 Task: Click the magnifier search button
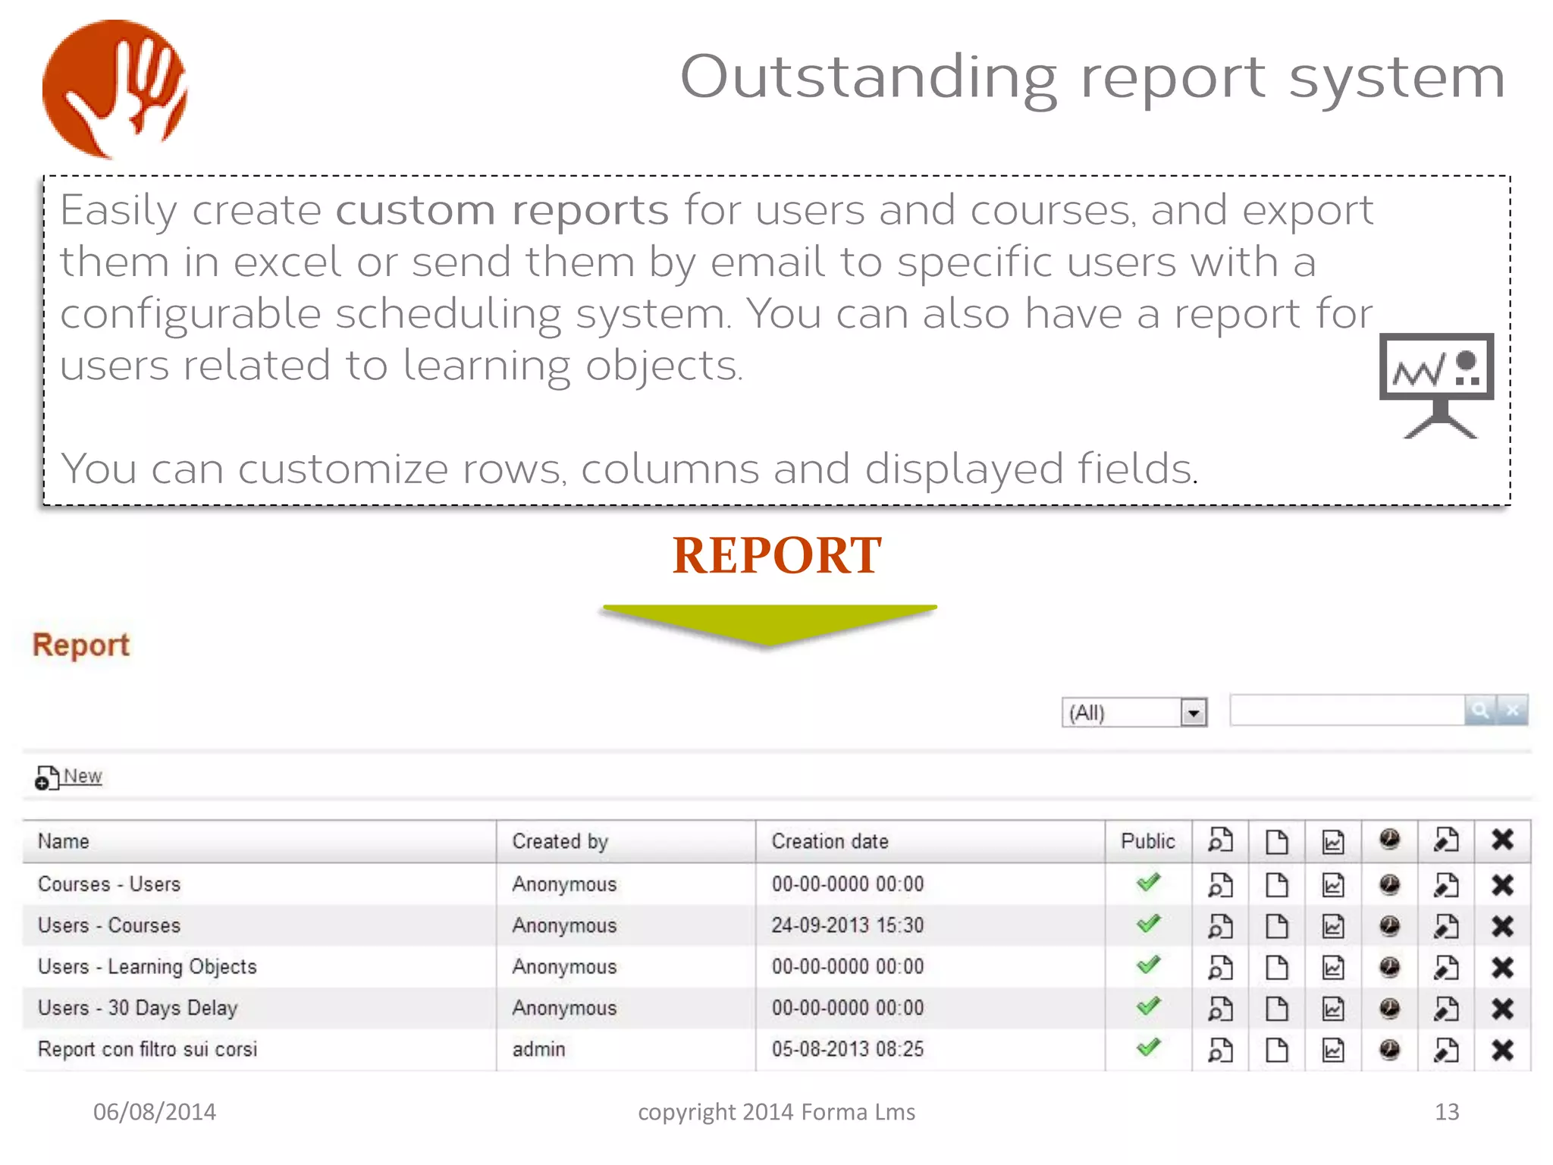tap(1480, 710)
